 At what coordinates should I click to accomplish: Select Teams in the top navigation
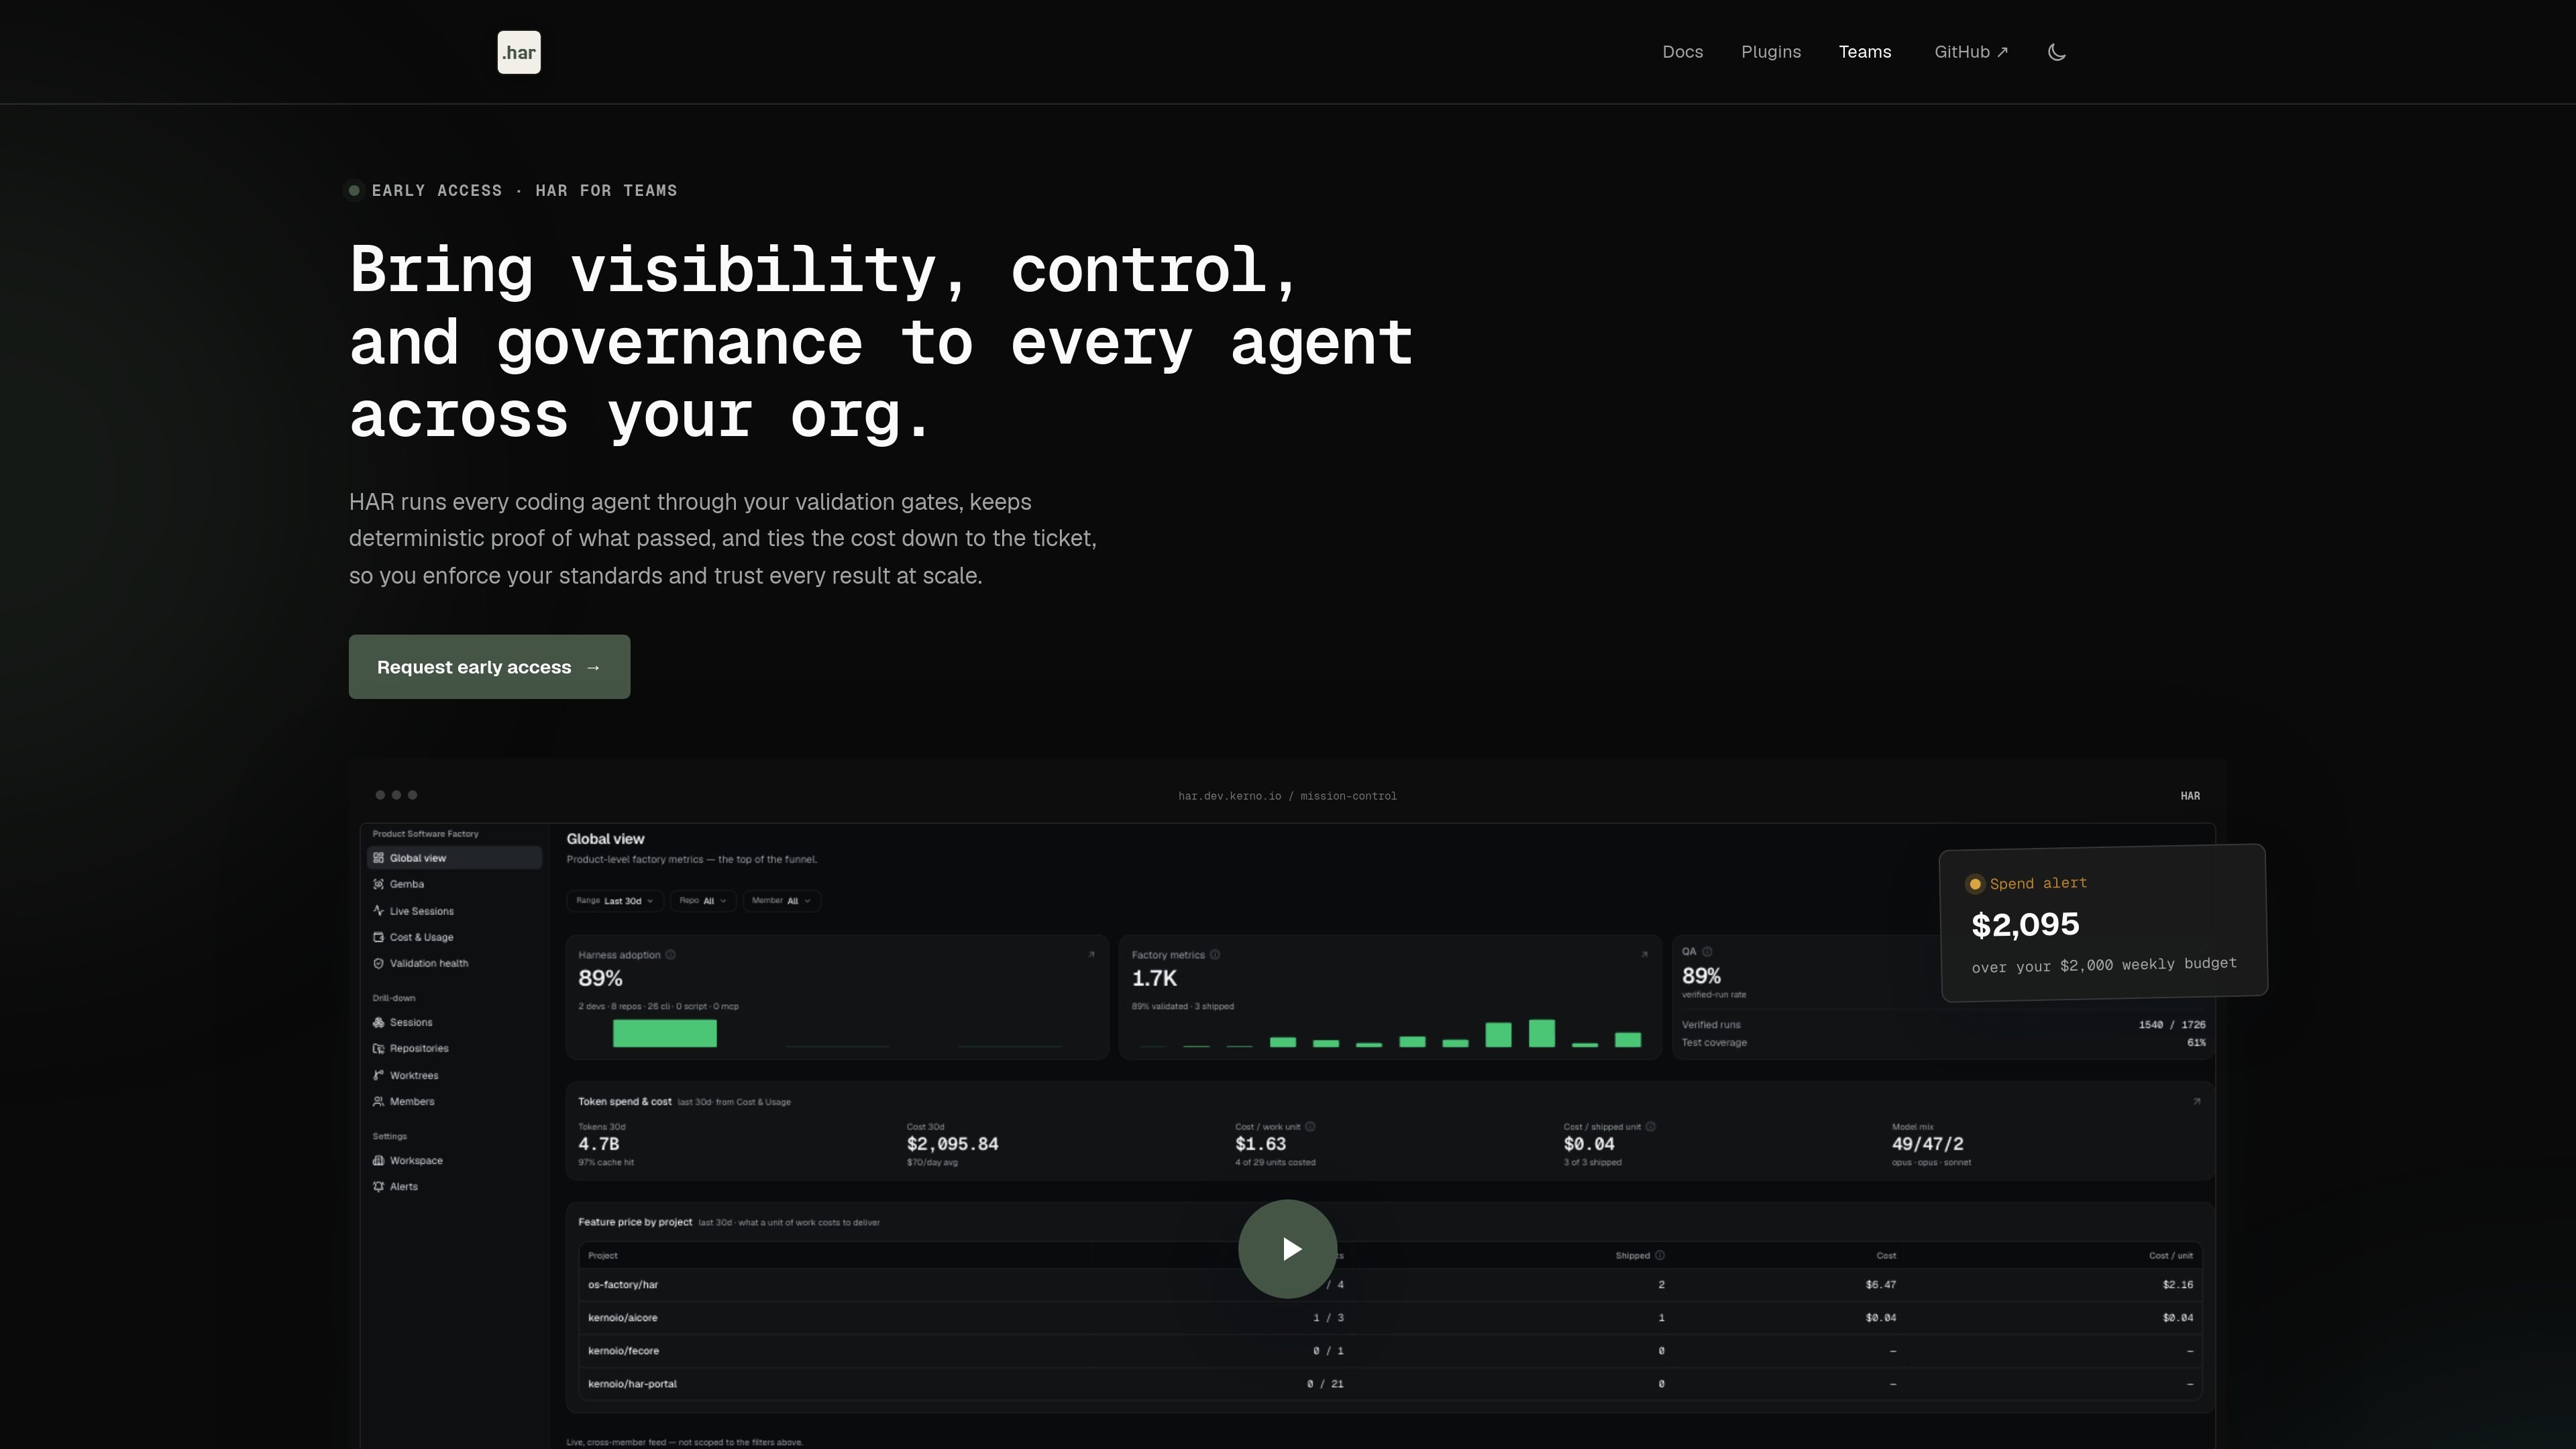pyautogui.click(x=1865, y=52)
